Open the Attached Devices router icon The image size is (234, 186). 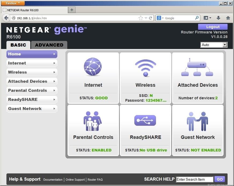click(x=197, y=67)
